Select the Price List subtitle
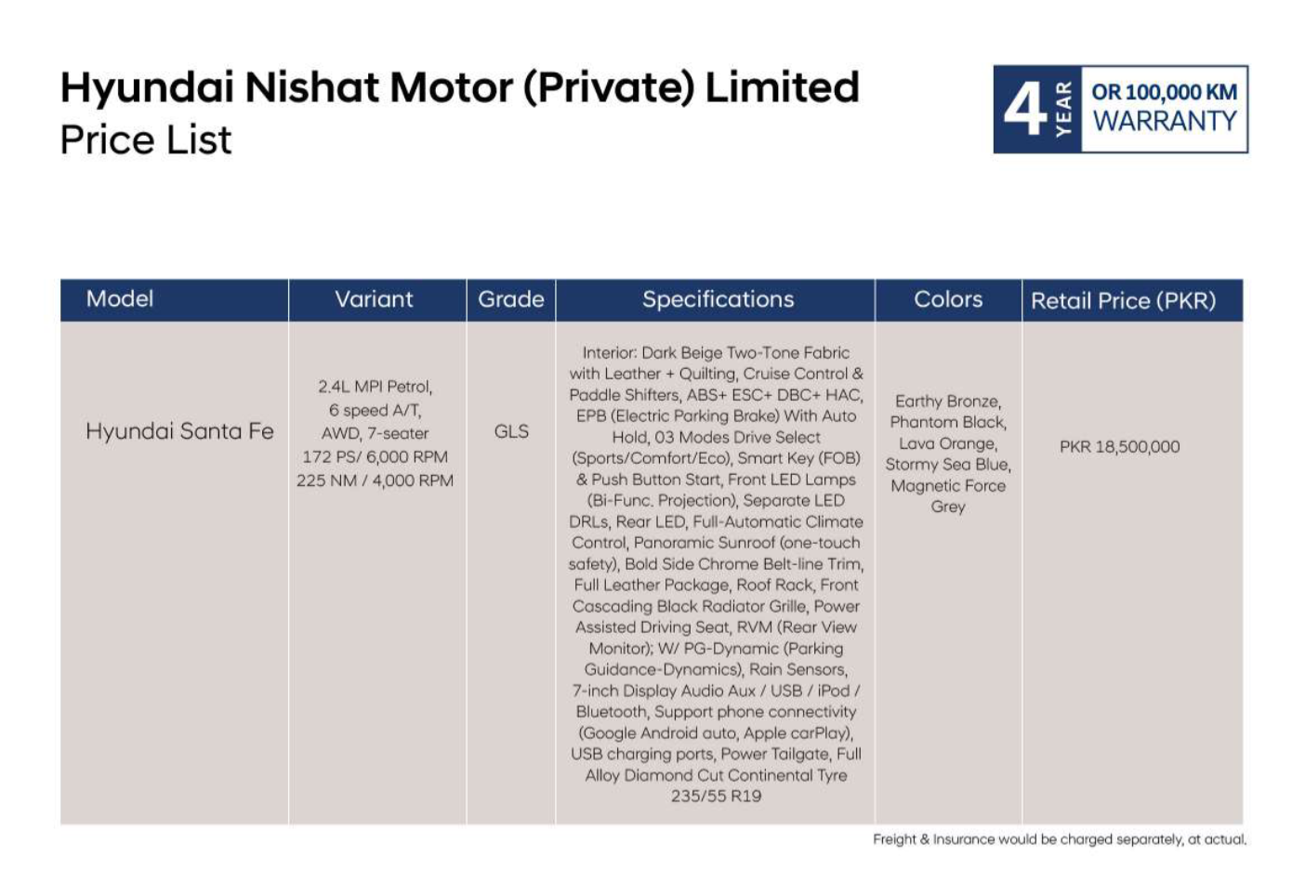Viewport: 1305px width, 870px height. pos(146,140)
